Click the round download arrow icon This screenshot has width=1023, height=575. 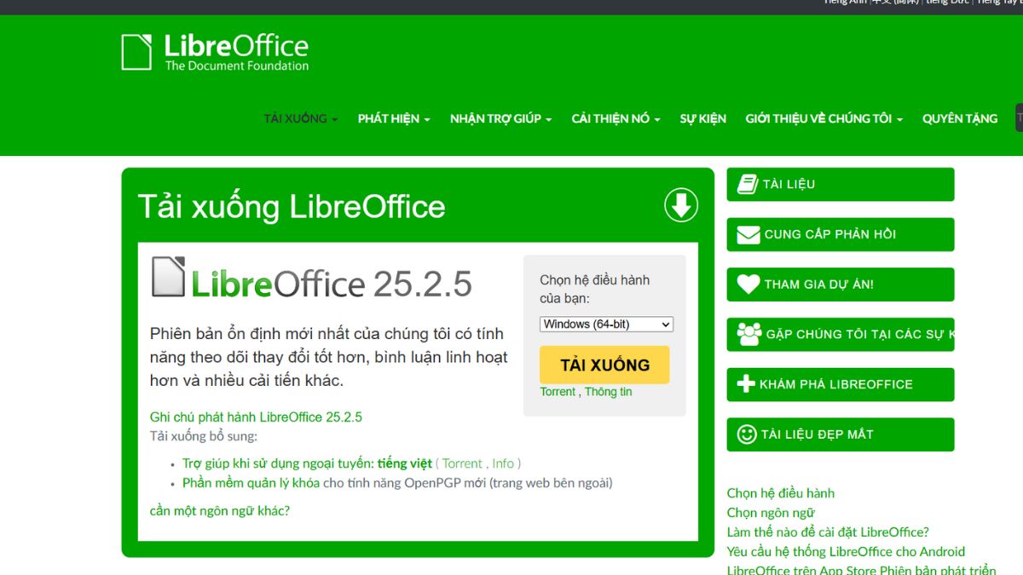(681, 205)
